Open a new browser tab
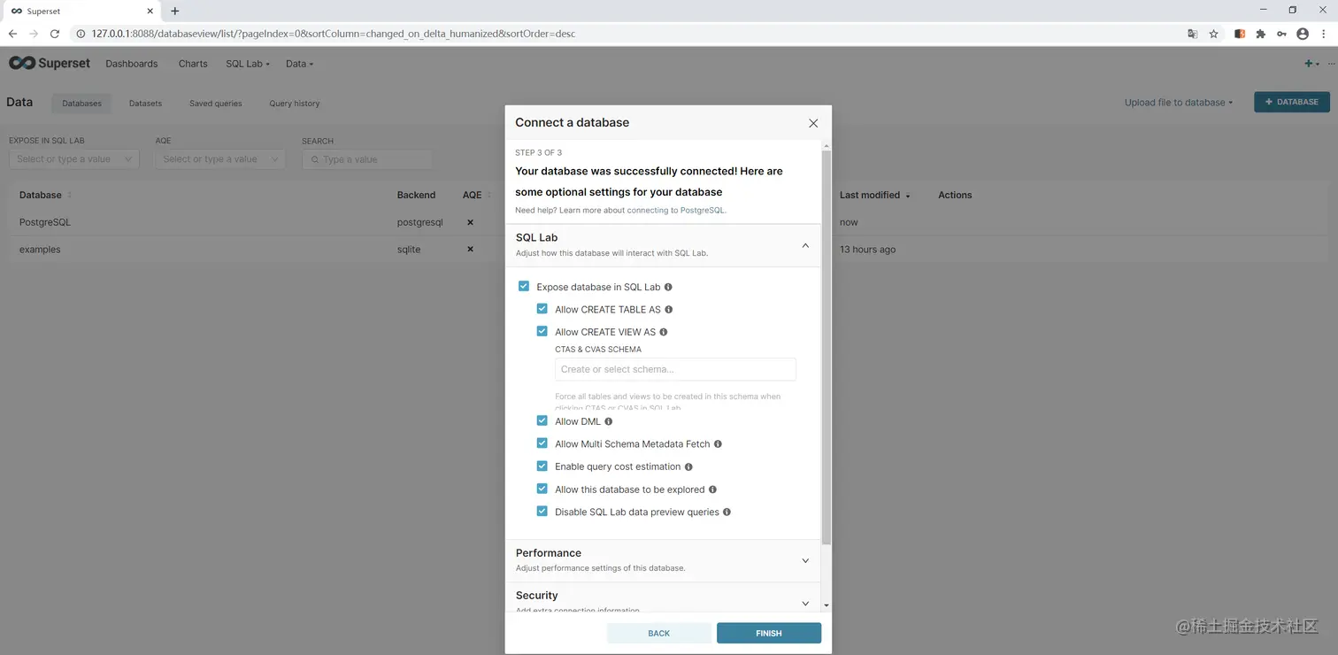 (x=174, y=11)
